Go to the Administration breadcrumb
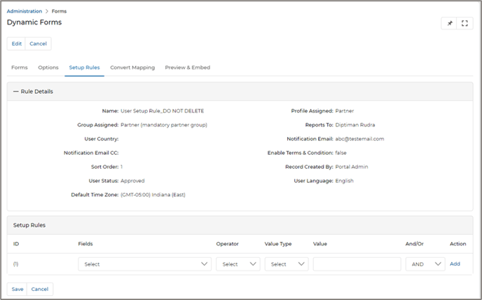This screenshot has height=300, width=482. point(25,11)
